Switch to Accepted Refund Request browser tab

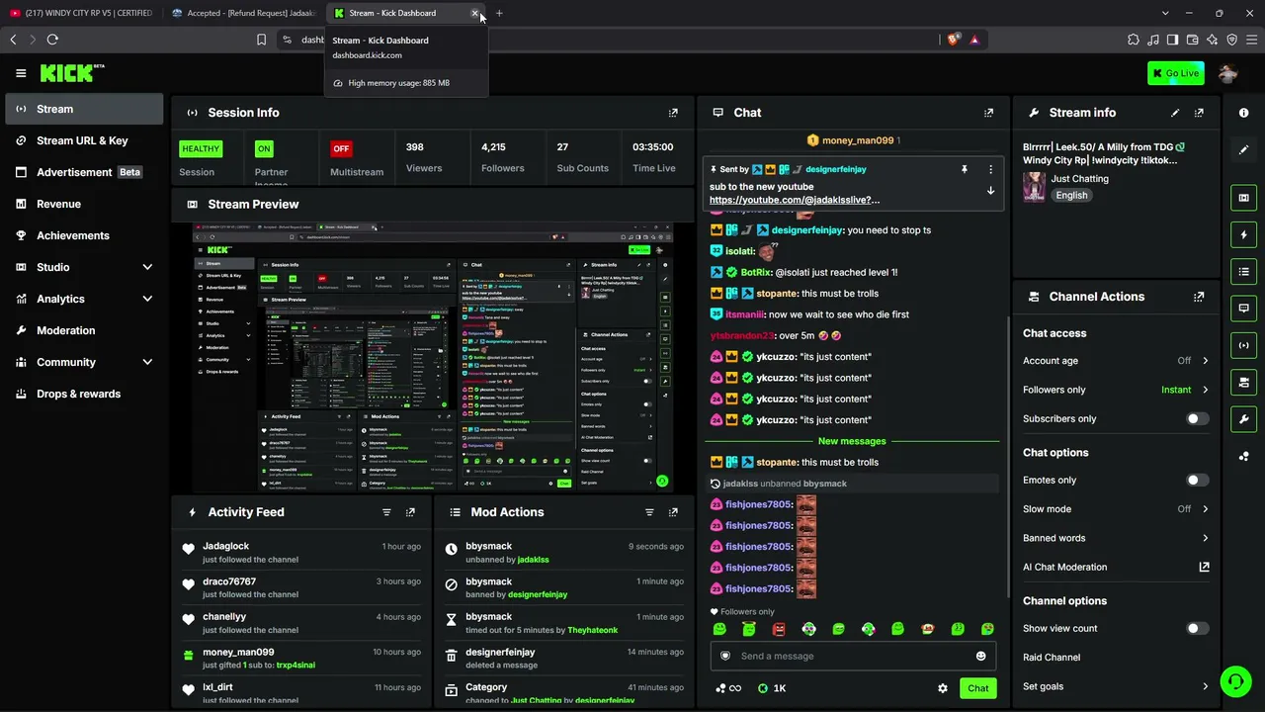pos(244,13)
